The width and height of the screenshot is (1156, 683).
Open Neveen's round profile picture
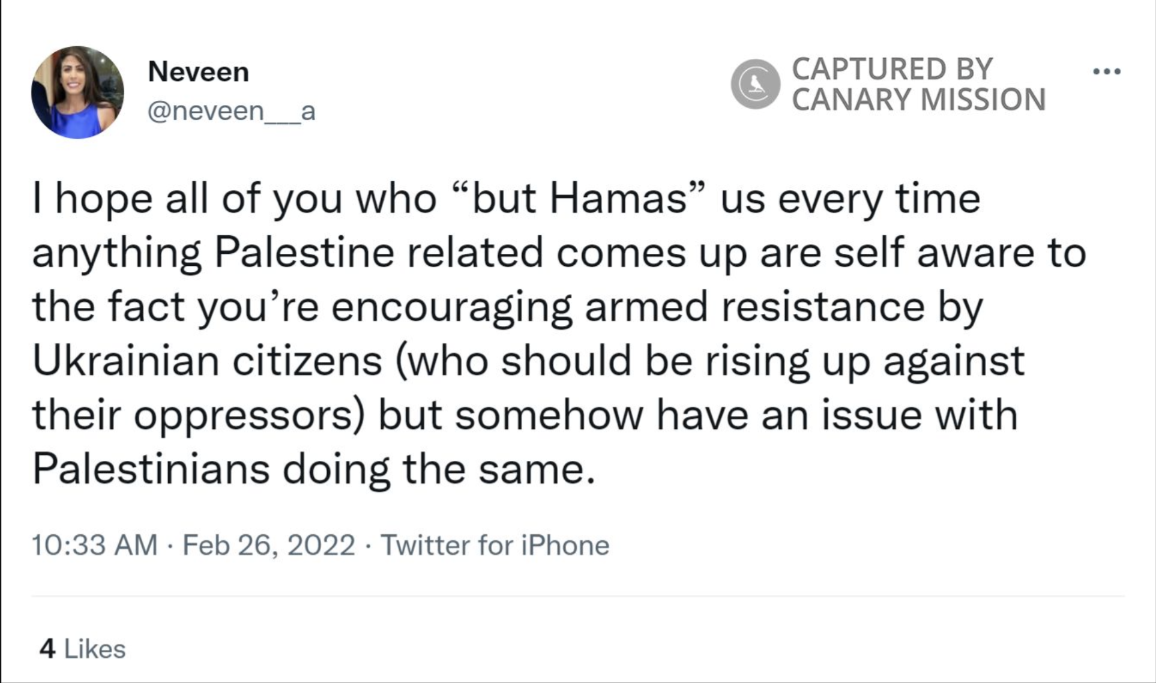(77, 92)
